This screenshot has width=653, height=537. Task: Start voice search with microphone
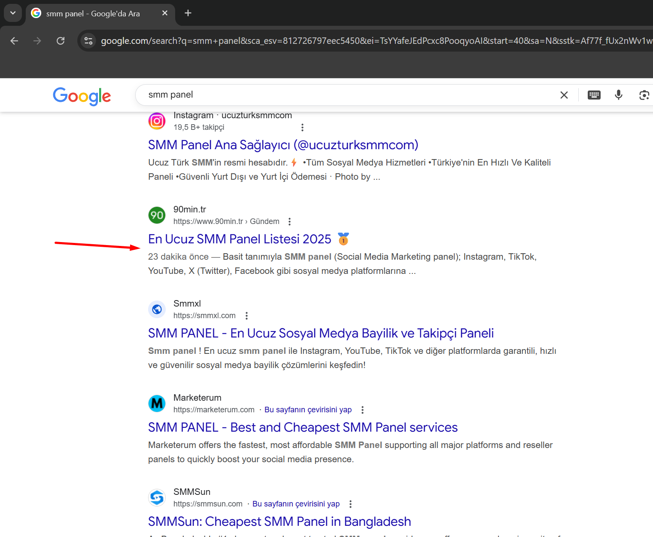coord(619,95)
